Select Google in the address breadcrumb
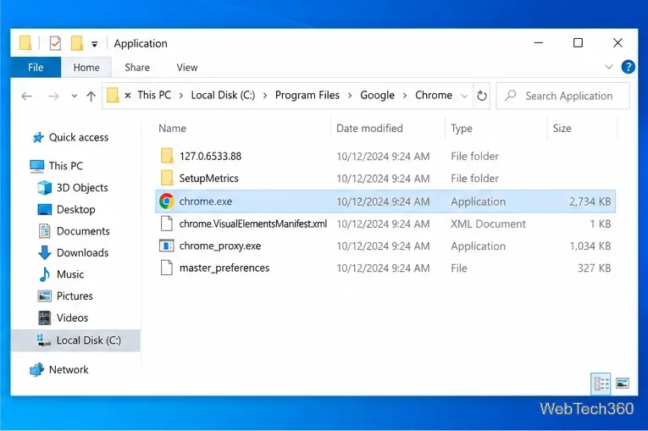This screenshot has width=648, height=431. tap(377, 96)
